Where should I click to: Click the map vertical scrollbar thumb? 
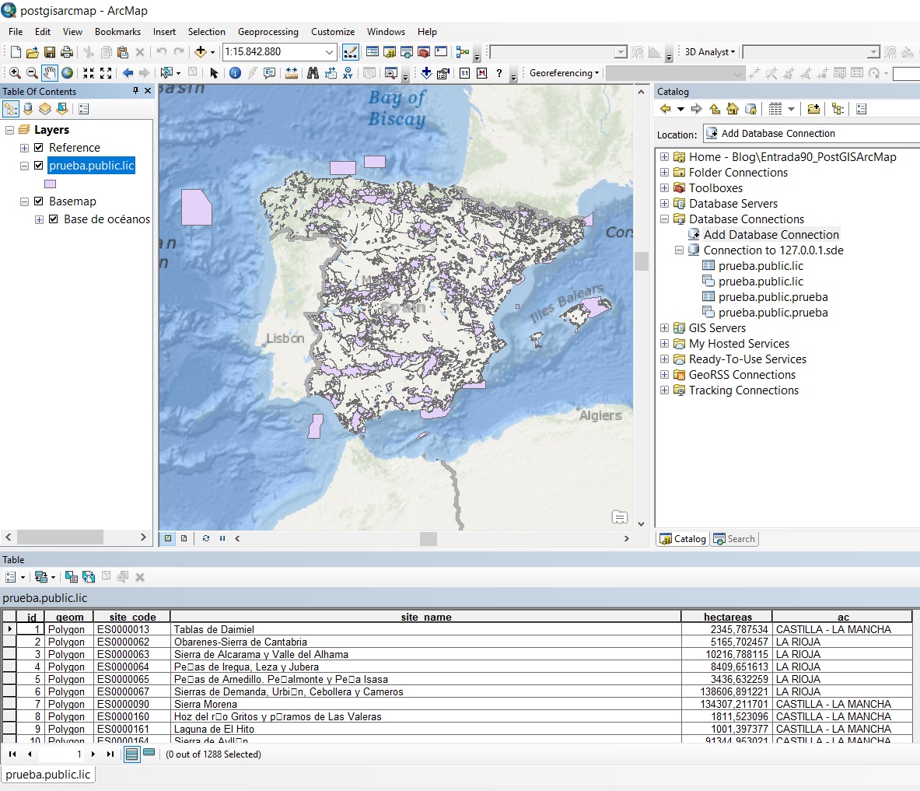[642, 261]
